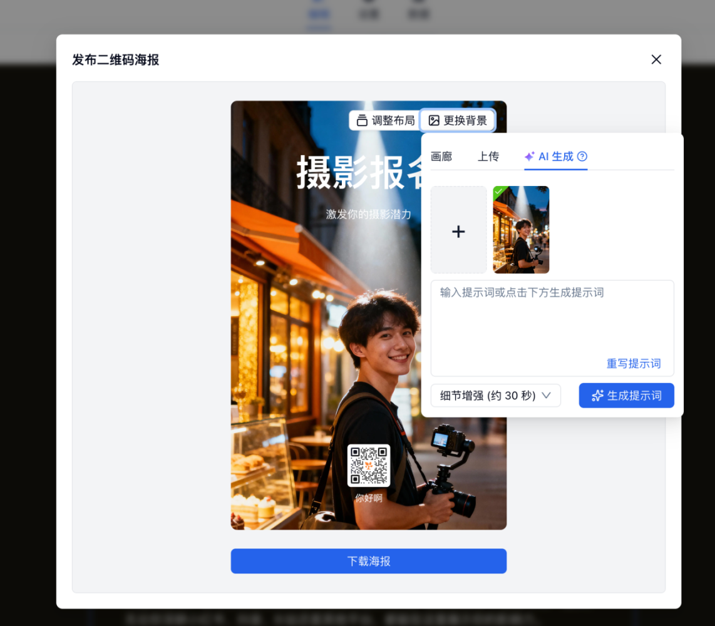Viewport: 715px width, 626px height.
Task: Click the 重写提示词 link
Action: coord(634,364)
